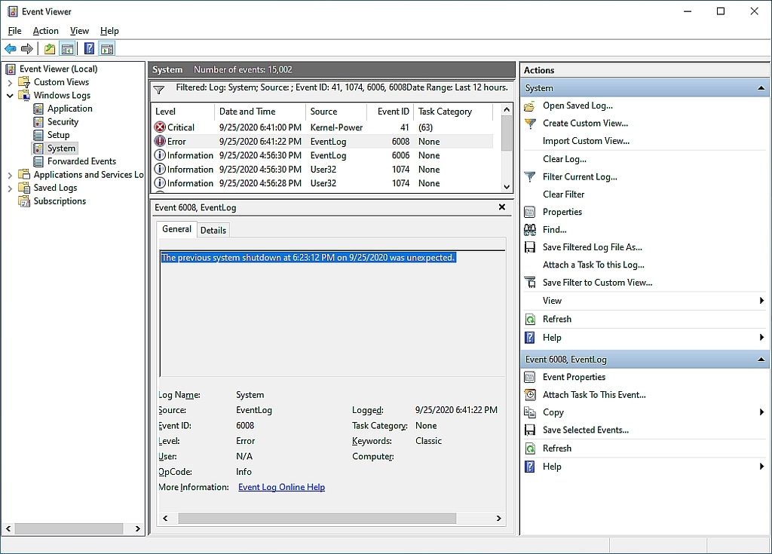The image size is (772, 554).
Task: Expand the Custom Views tree node
Action: tap(10, 82)
